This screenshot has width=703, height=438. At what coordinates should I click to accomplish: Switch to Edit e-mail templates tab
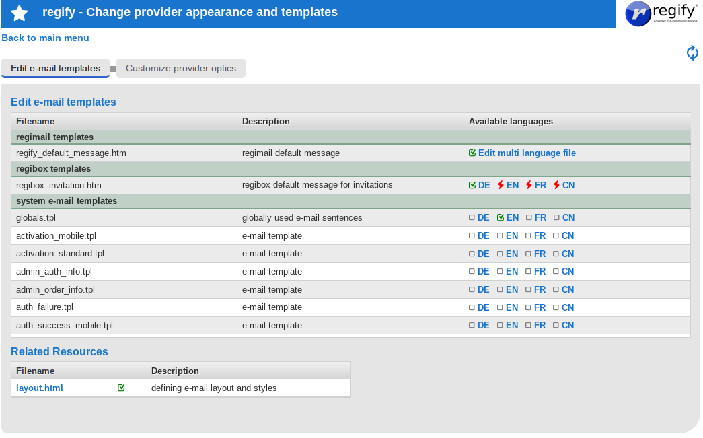[56, 68]
